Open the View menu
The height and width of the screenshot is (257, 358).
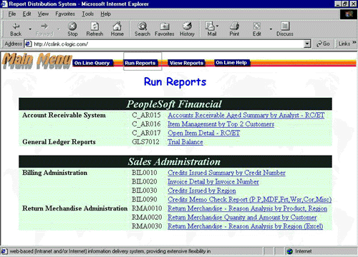click(x=43, y=14)
